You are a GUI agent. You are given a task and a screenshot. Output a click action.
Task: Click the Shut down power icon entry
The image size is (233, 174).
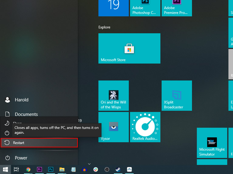[x=7, y=133]
